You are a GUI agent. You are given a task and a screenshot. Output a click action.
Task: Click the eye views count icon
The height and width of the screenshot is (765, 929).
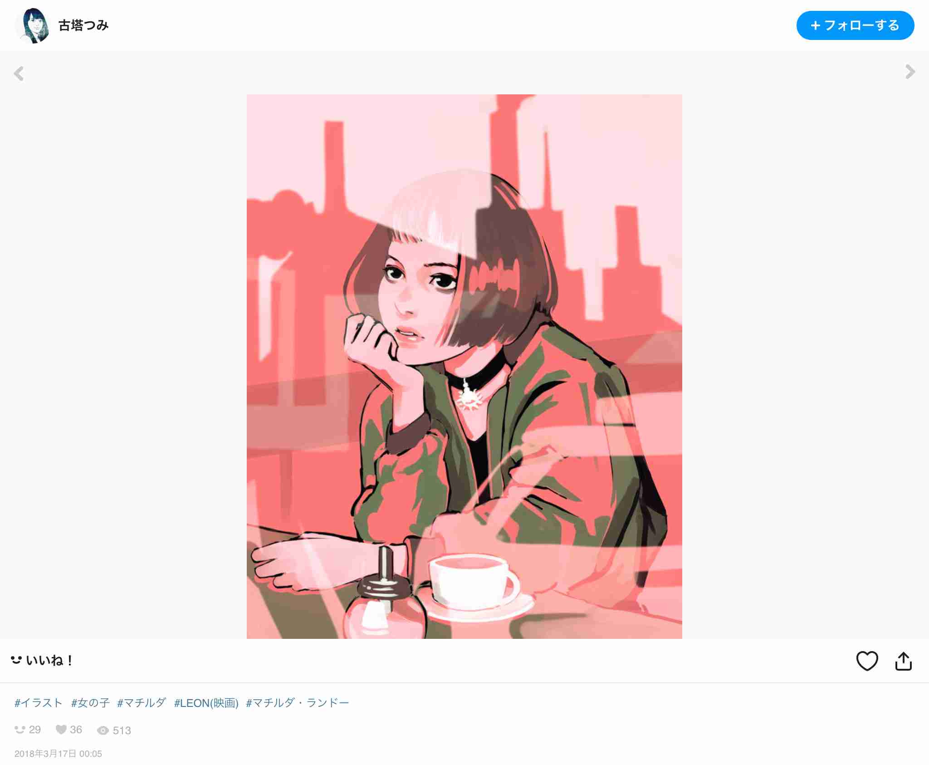pos(103,730)
